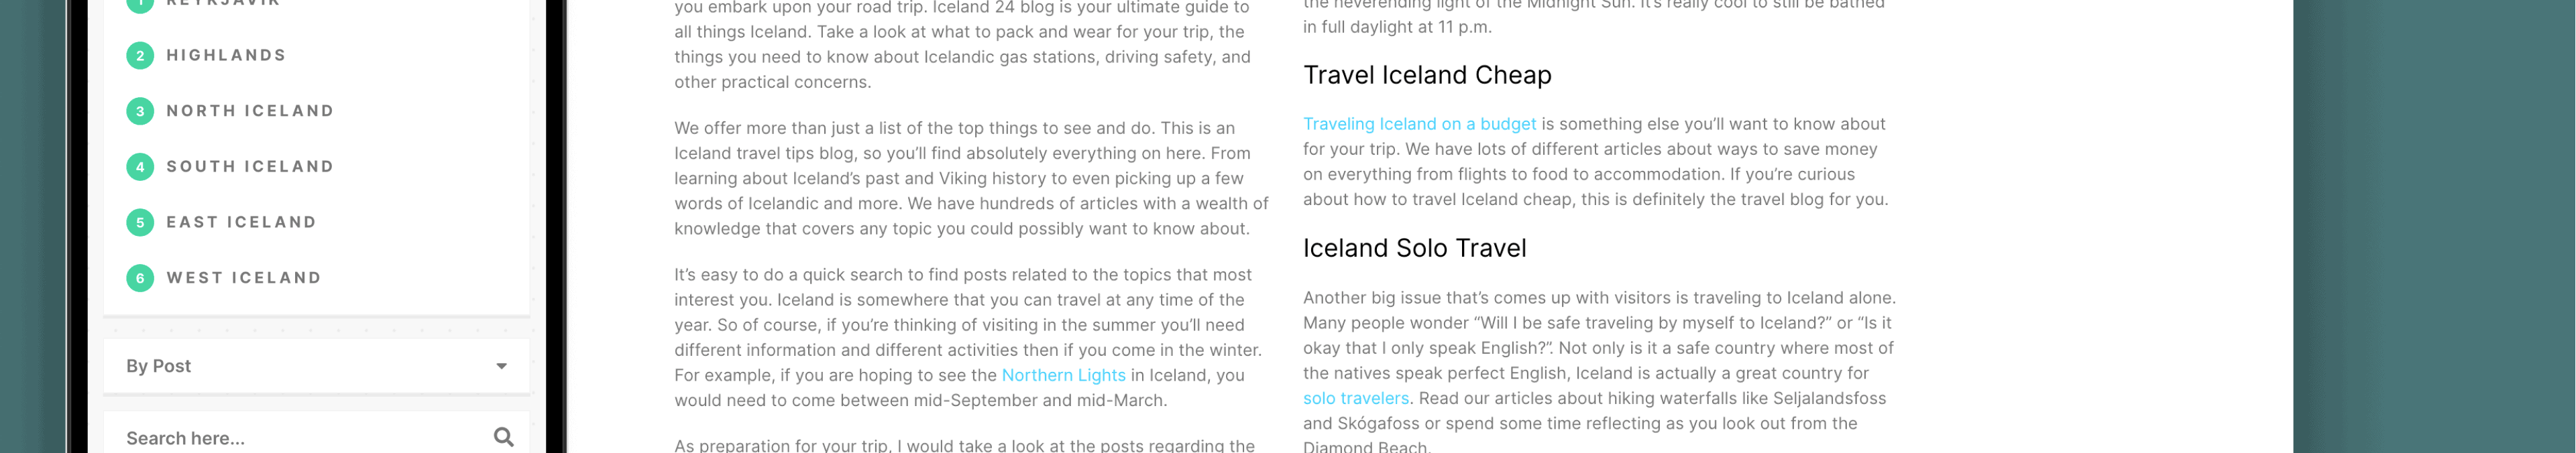
Task: Open the By Post dropdown
Action: point(316,366)
